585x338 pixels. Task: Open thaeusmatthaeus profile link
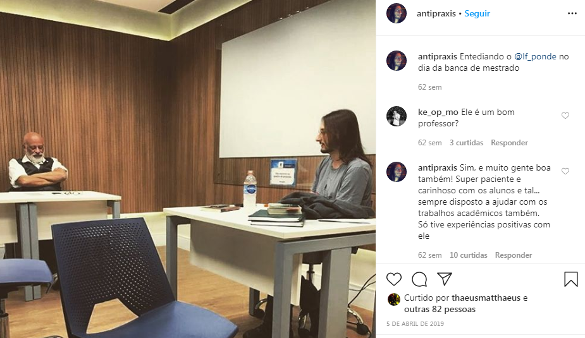point(486,298)
